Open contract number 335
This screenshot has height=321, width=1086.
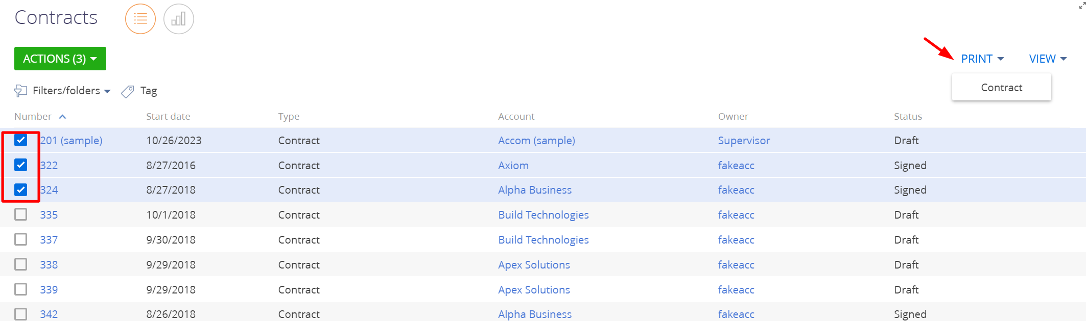click(x=49, y=215)
